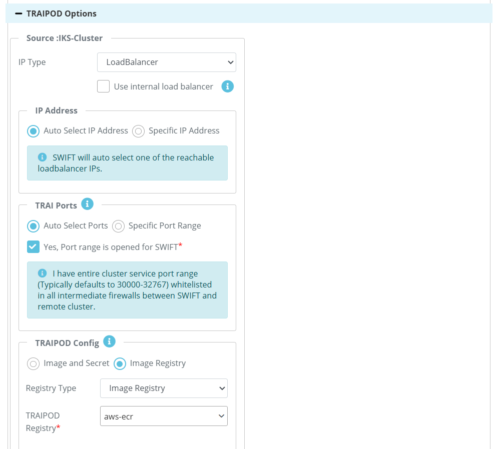Viewport: 498px width, 449px height.
Task: Click info icon beside internal load balancer
Action: pos(227,86)
